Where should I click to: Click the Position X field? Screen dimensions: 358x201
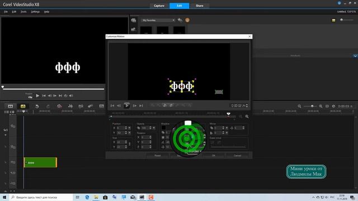(x=120, y=128)
